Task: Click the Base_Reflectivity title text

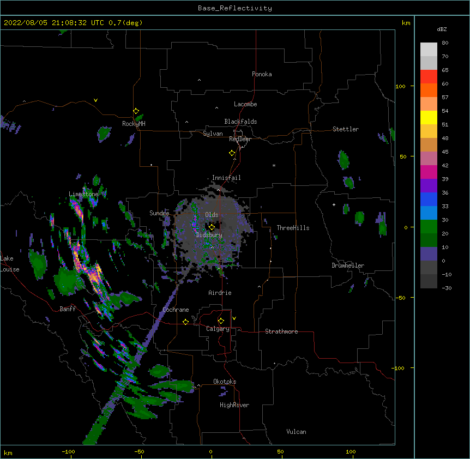Action: pos(235,8)
